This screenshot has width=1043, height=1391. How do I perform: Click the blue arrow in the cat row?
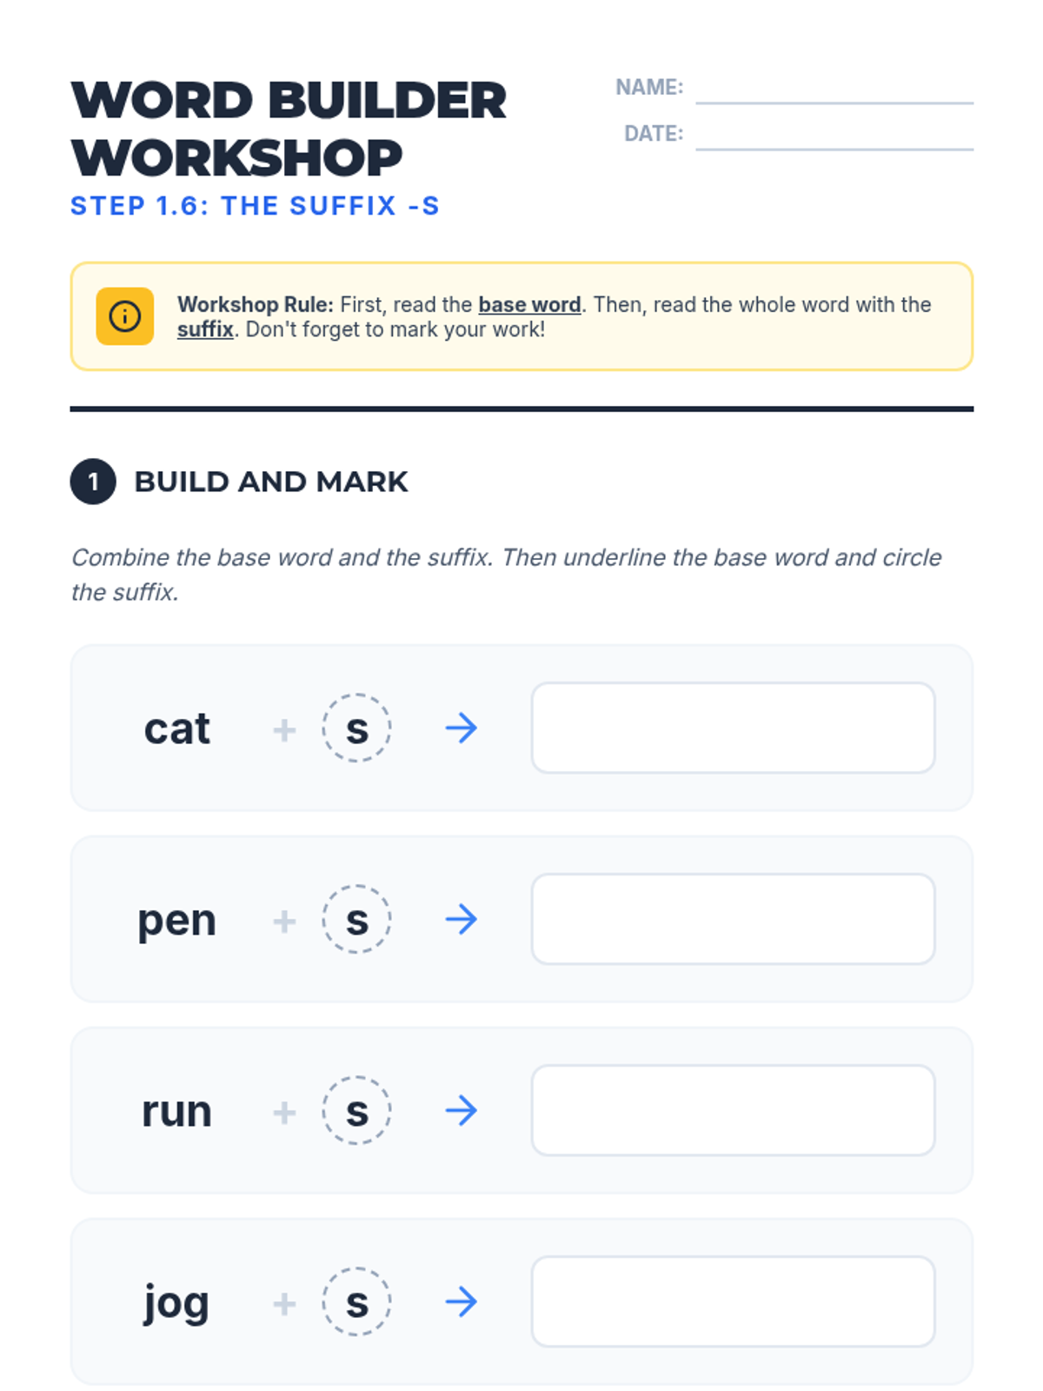coord(462,729)
